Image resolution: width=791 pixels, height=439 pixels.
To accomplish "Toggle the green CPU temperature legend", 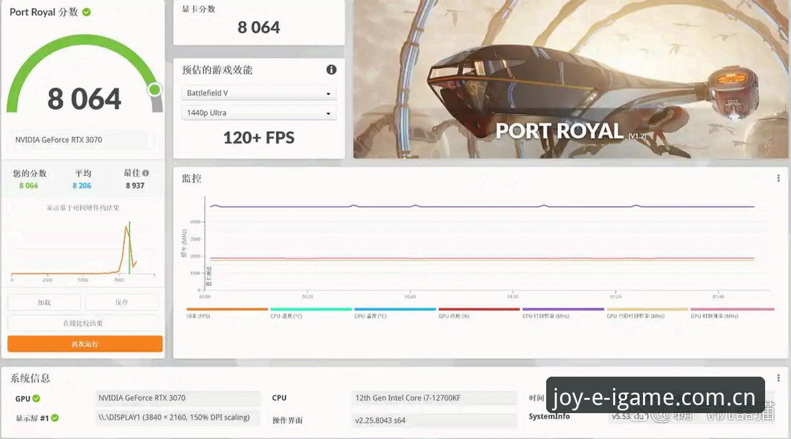I will click(x=311, y=313).
